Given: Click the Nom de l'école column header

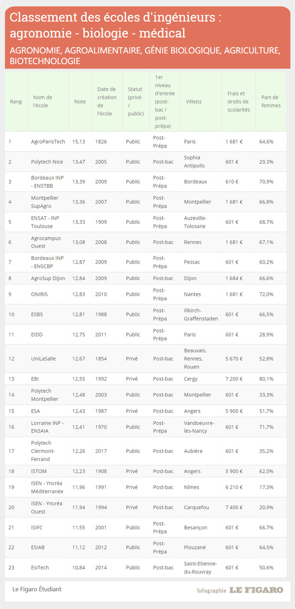Looking at the screenshot, I should 43,101.
